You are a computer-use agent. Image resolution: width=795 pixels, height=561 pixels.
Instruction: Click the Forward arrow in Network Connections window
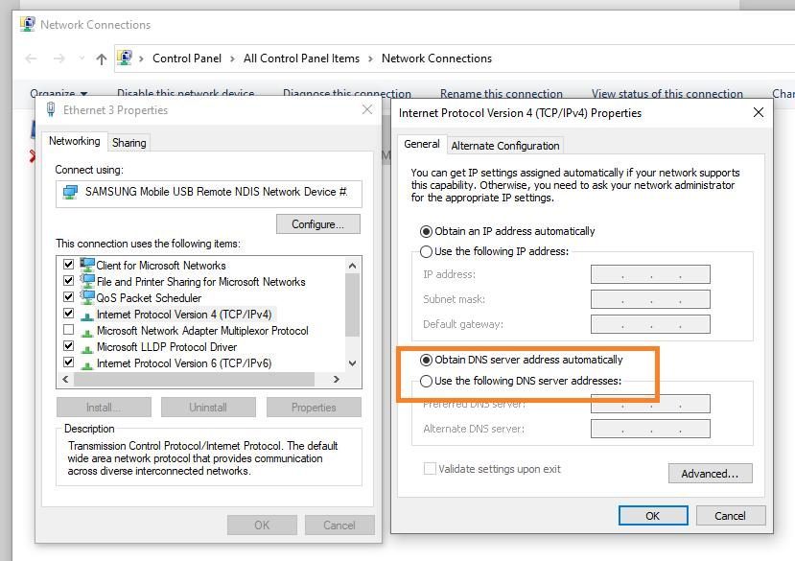(59, 58)
